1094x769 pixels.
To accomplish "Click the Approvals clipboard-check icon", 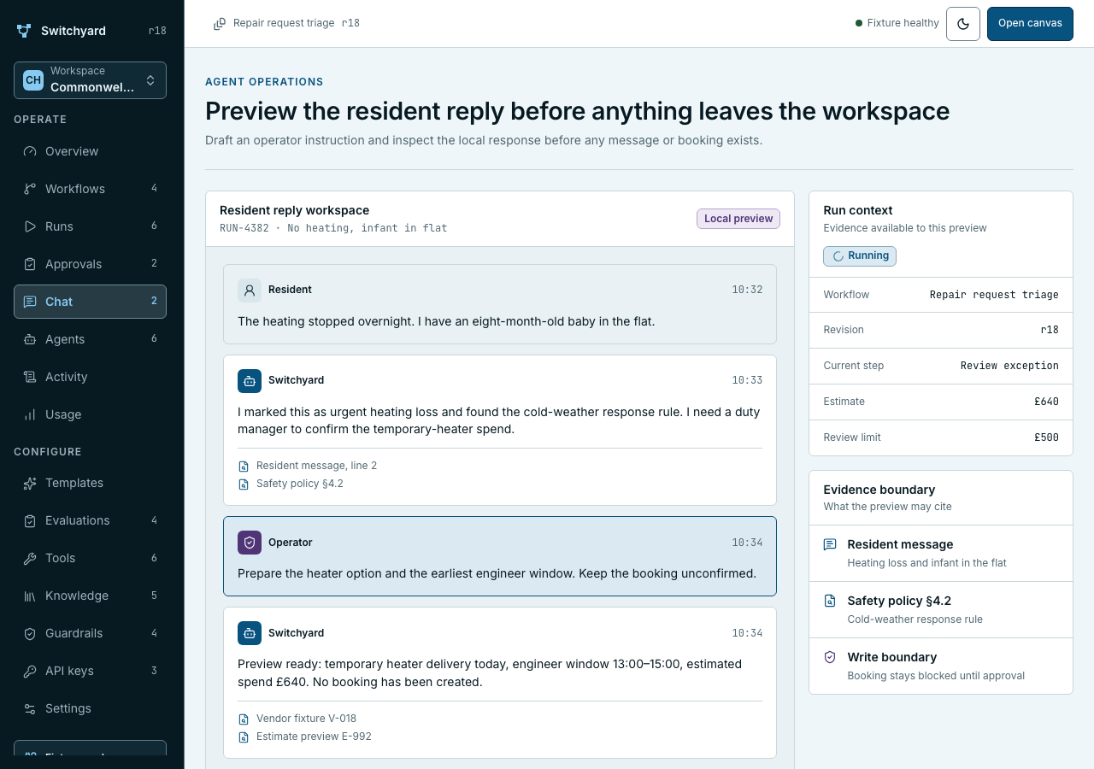I will point(30,264).
